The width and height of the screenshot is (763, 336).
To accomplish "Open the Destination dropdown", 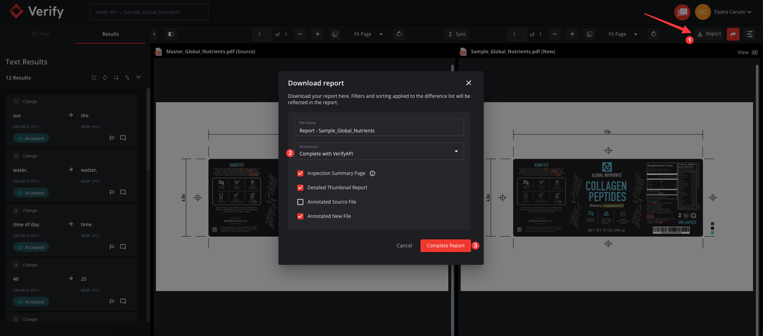I will tap(379, 151).
